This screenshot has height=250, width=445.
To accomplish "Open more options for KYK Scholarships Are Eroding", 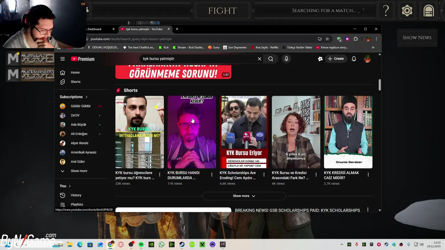I will click(x=264, y=175).
